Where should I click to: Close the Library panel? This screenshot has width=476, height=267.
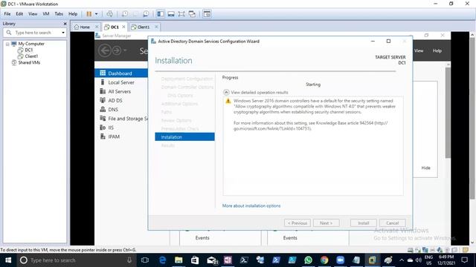65,24
